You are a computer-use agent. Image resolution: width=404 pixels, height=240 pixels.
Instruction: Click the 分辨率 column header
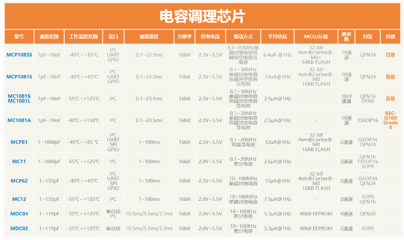[185, 37]
